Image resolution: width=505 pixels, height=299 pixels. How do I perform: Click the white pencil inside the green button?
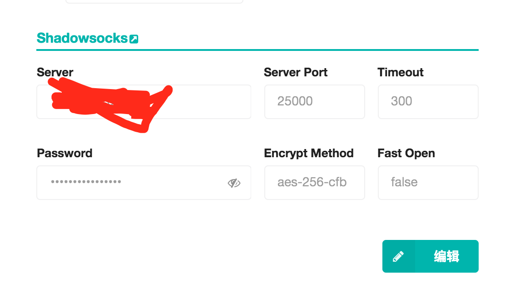pos(398,256)
